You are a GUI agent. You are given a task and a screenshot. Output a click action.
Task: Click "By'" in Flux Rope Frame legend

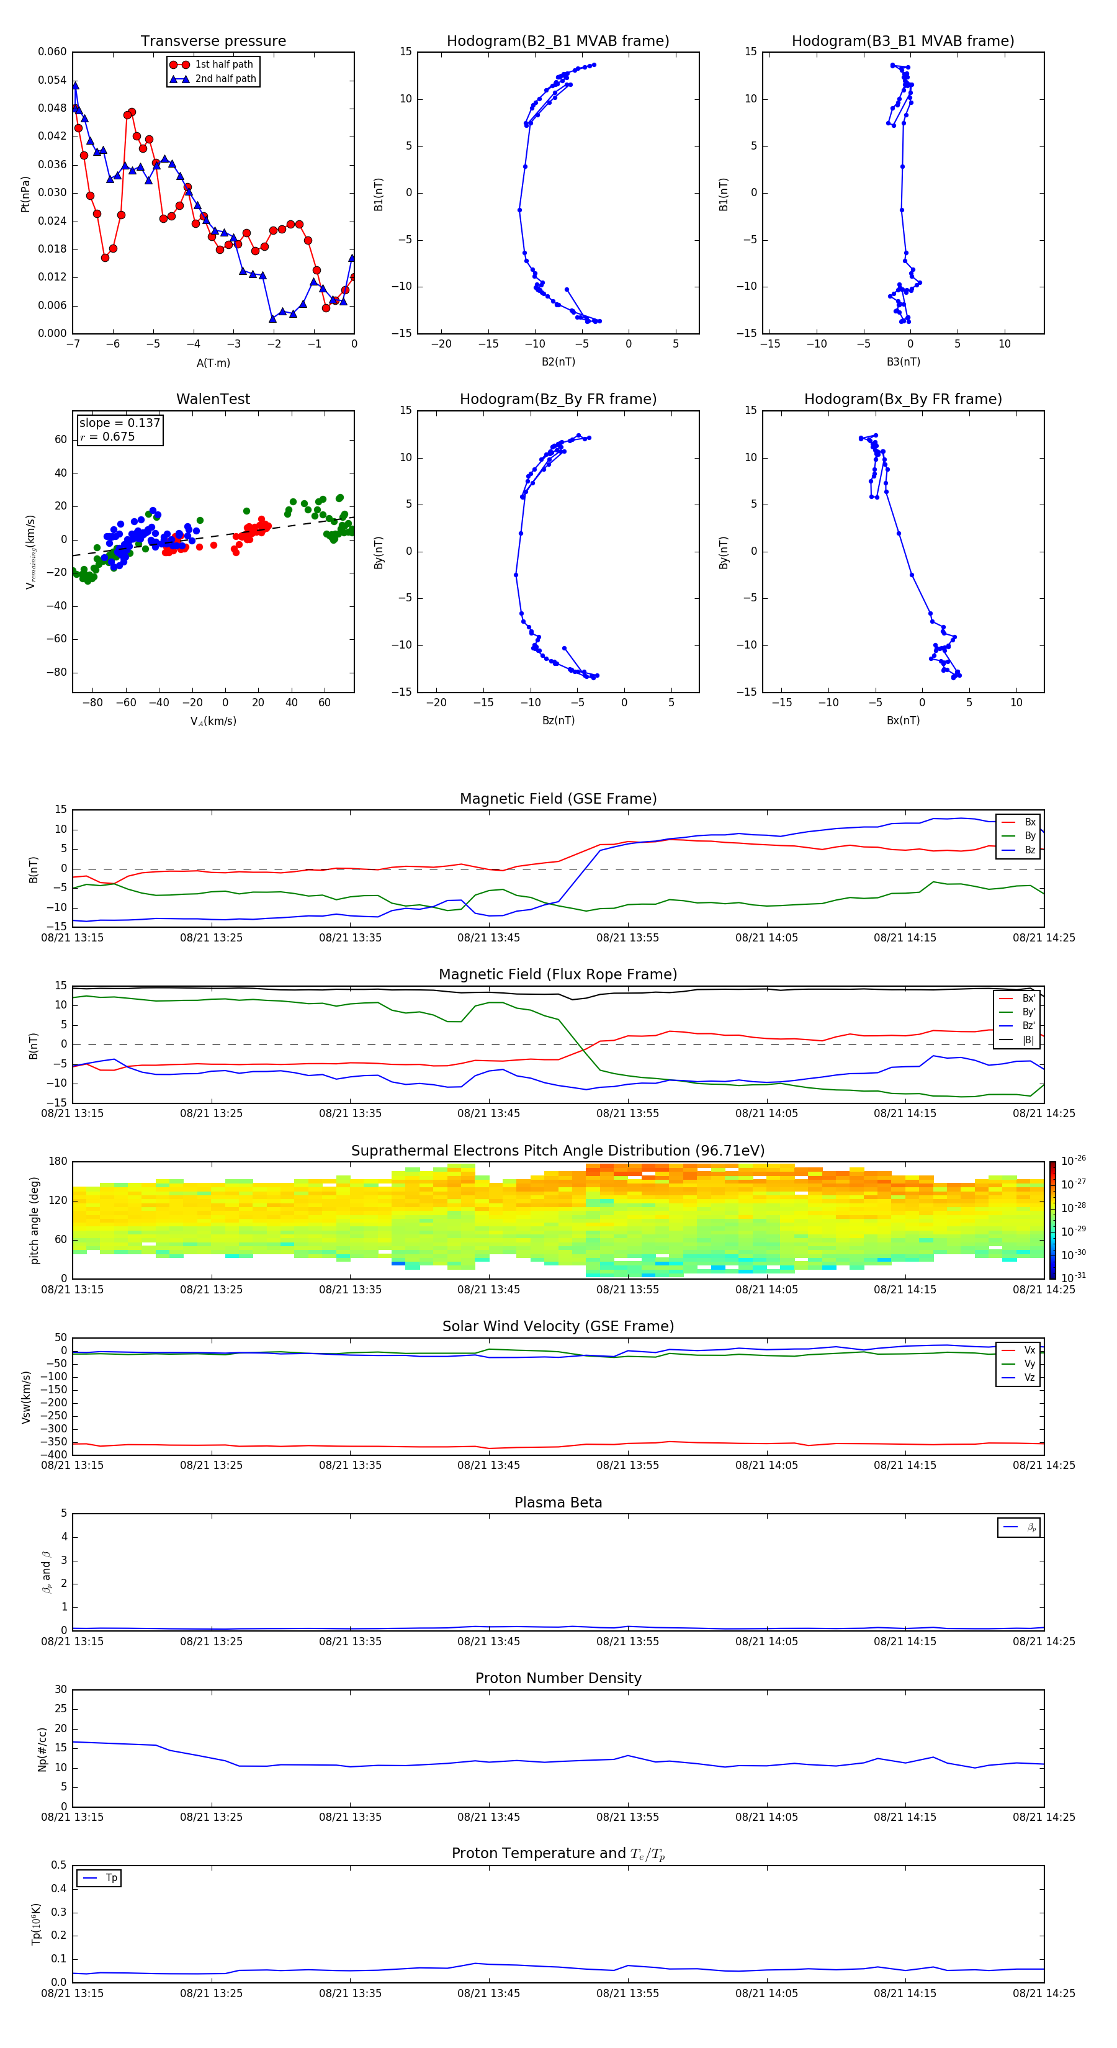pos(1028,1012)
